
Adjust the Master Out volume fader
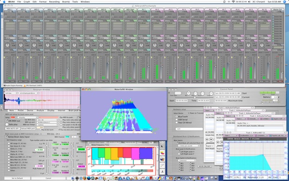[282, 73]
